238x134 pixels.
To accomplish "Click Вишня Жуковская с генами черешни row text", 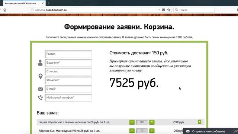I will (74, 122).
